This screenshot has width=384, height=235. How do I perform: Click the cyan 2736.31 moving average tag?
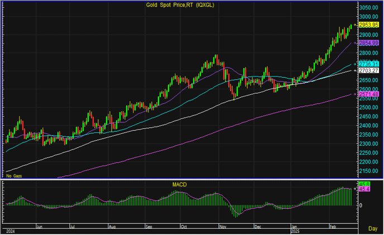(369, 65)
